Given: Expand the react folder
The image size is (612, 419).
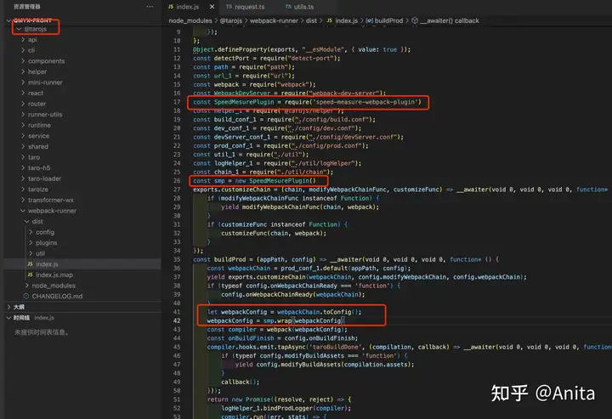Looking at the screenshot, I should click(x=23, y=93).
